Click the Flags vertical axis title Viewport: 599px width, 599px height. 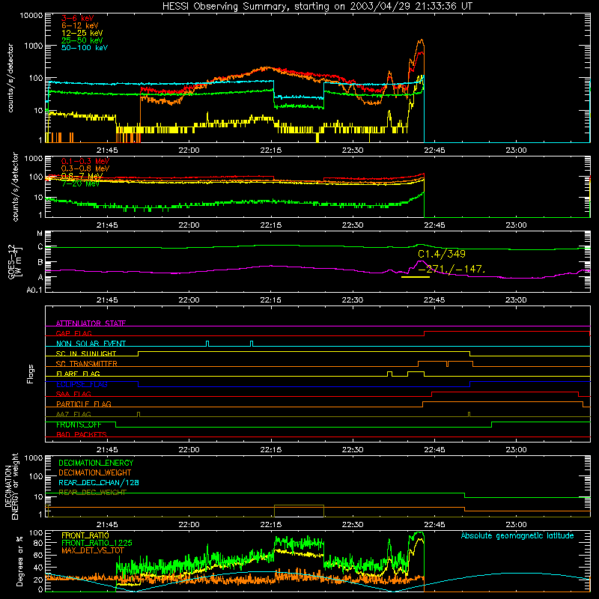31,374
